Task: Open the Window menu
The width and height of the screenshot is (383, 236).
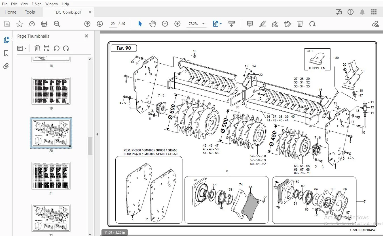Action: coord(52,4)
